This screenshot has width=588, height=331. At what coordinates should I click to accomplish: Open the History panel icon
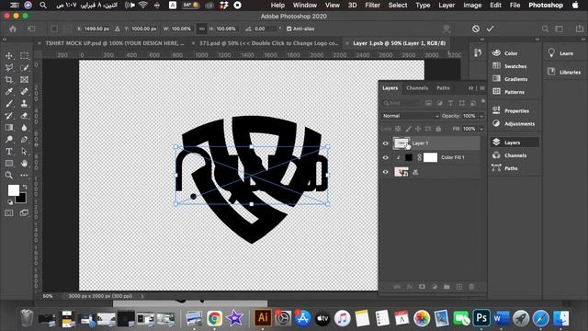point(478,53)
